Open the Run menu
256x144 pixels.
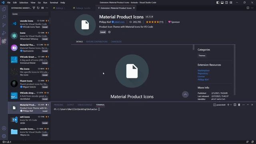45,3
